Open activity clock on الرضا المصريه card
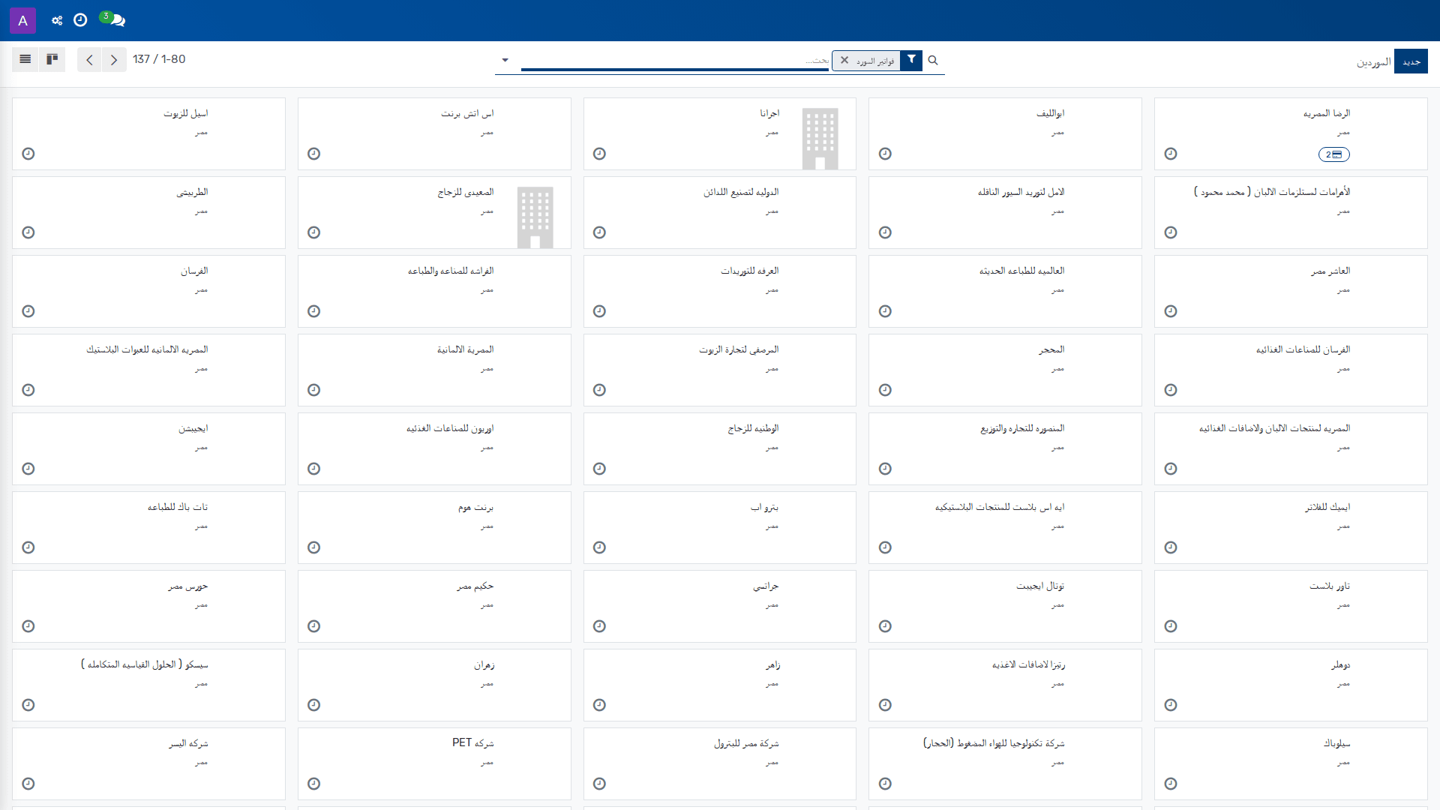This screenshot has height=810, width=1440. (1171, 154)
